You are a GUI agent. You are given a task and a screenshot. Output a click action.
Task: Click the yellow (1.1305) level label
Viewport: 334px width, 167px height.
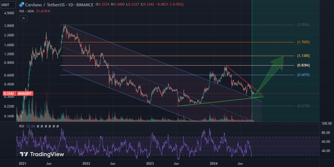[x=303, y=56]
